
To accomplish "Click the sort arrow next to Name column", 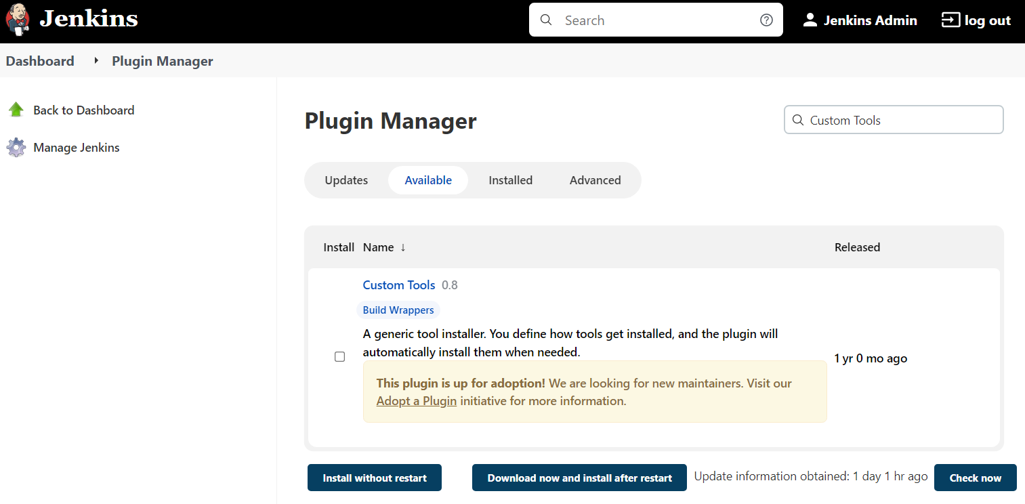I will (x=403, y=247).
